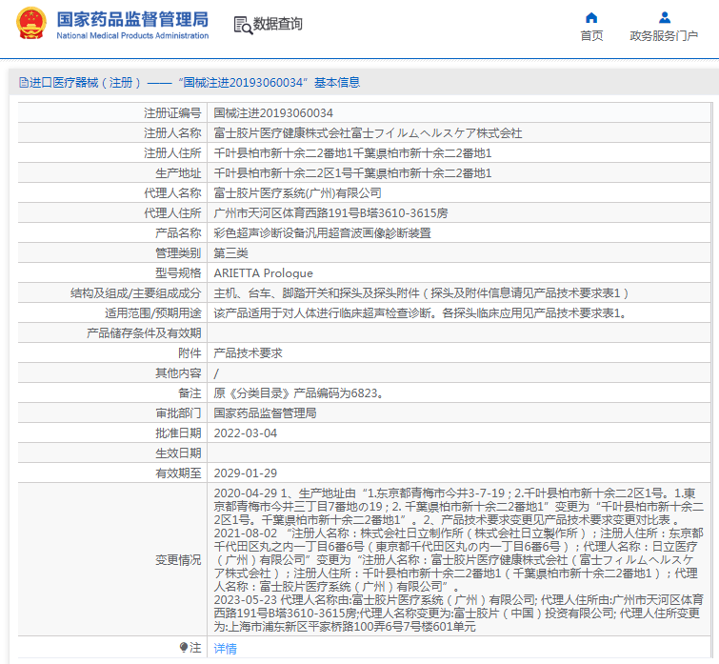Click the expiry date 2029-01-29
This screenshot has width=719, height=664.
coord(246,473)
